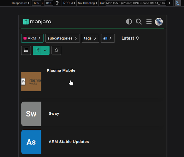Open the No Throttling dropdown
Image resolution: width=184 pixels, height=157 pixels.
pyautogui.click(x=87, y=3)
